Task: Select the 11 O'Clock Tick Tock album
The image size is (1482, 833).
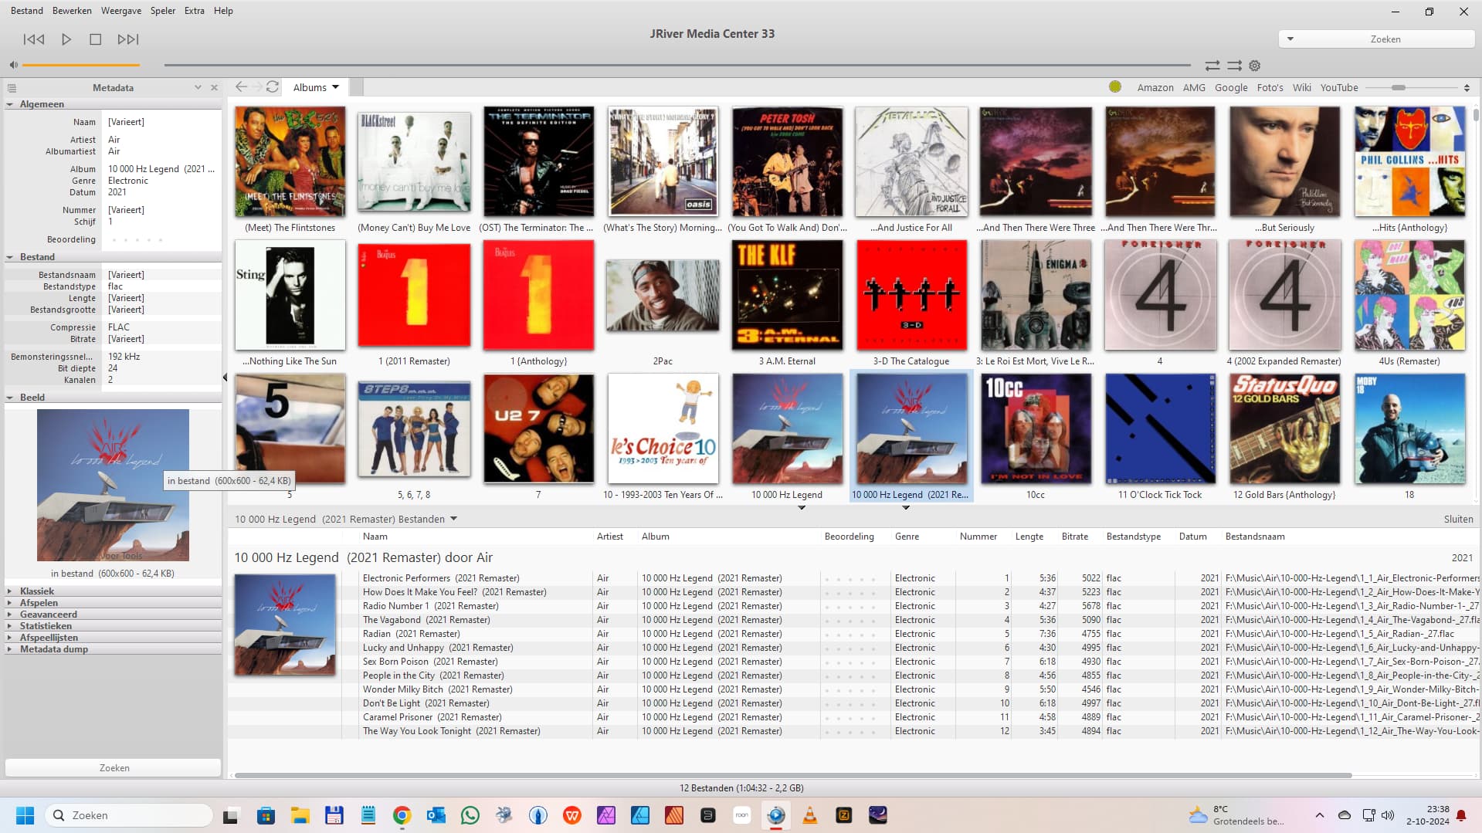Action: tap(1159, 429)
